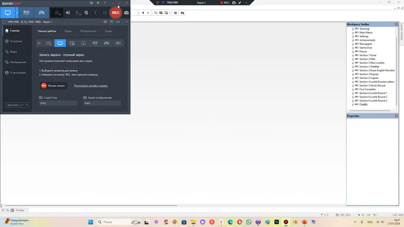Select audio only recording mode icon
The height and width of the screenshot is (227, 404).
(x=118, y=43)
